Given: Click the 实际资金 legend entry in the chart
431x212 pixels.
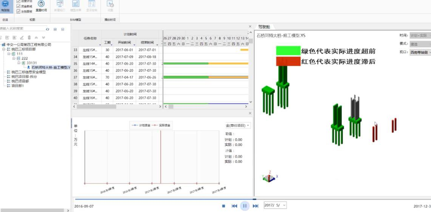Looking at the screenshot, I should click(x=161, y=125).
